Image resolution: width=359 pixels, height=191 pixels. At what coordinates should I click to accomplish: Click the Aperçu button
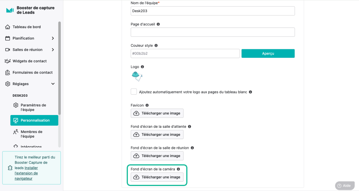(268, 53)
